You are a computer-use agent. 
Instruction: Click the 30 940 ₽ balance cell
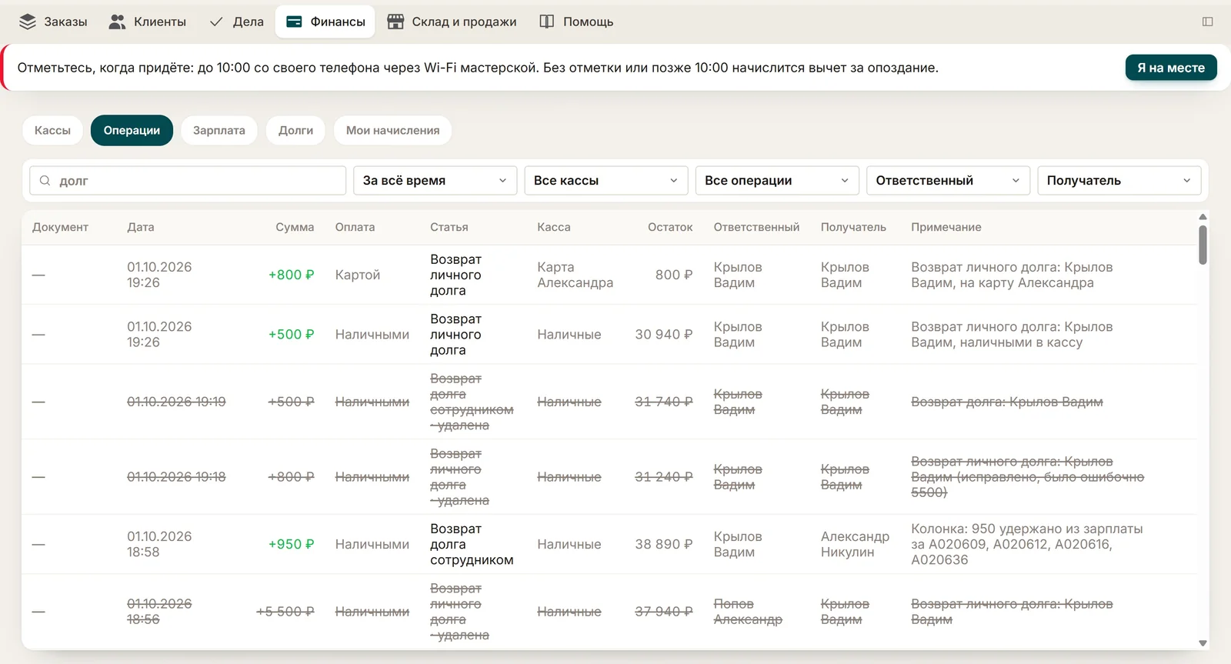point(663,334)
